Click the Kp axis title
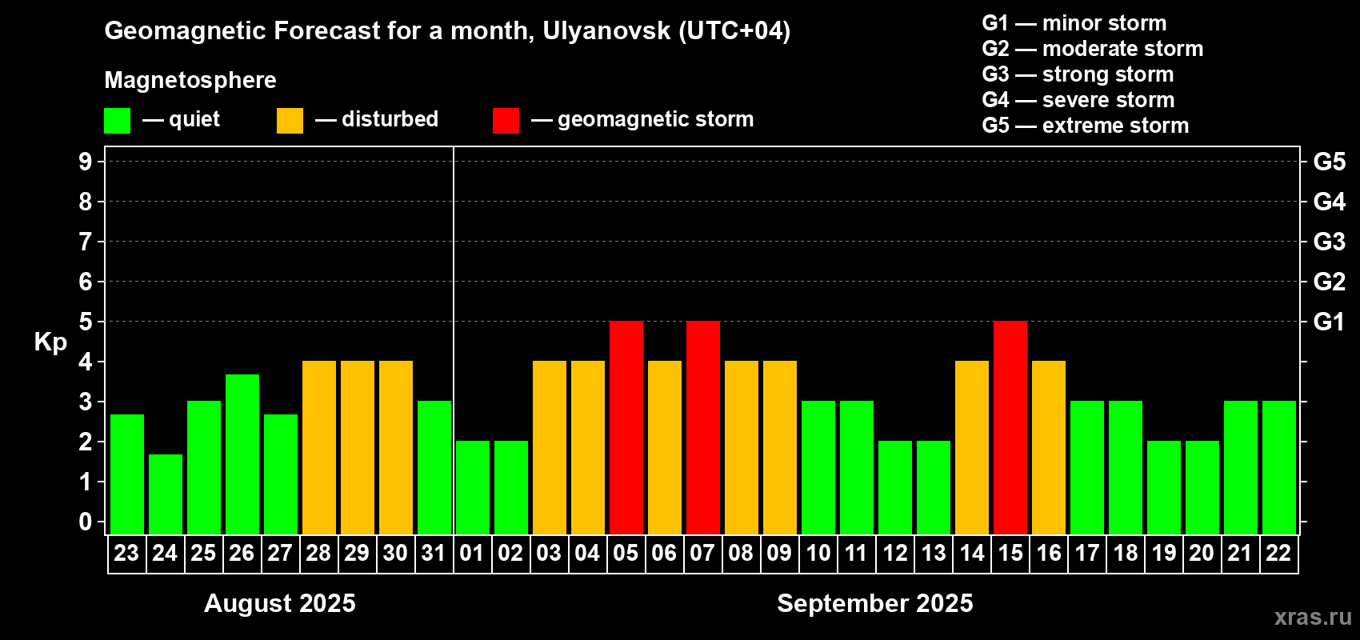The image size is (1360, 640). (50, 342)
